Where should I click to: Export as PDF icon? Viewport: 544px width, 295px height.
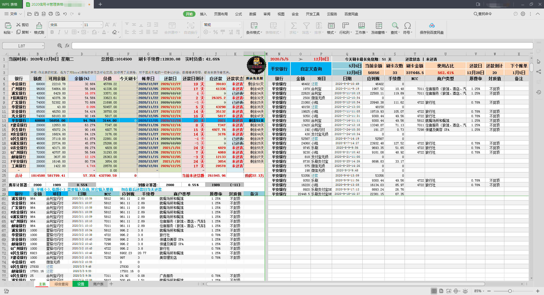coord(44,14)
